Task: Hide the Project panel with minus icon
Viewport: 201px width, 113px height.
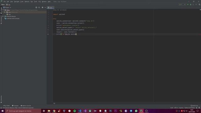Action: click(x=45, y=8)
